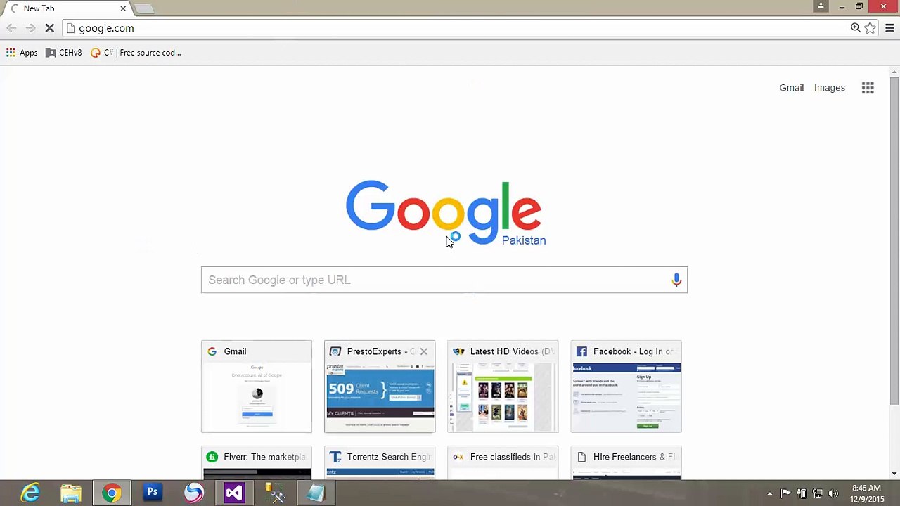Click the scrollbar up arrow

(894, 72)
